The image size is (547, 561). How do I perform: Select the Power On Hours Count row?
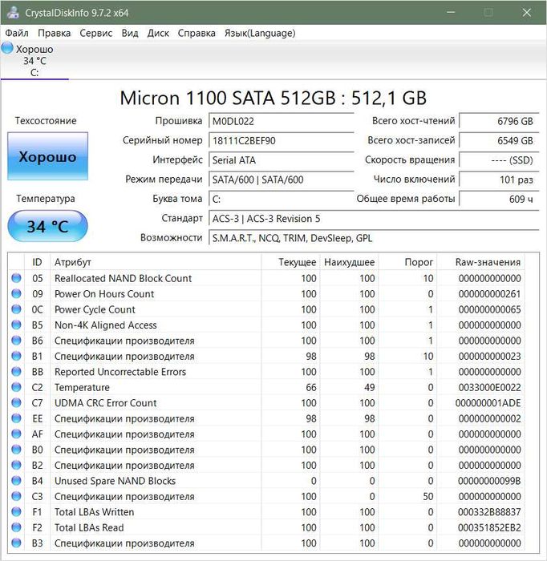(x=266, y=294)
